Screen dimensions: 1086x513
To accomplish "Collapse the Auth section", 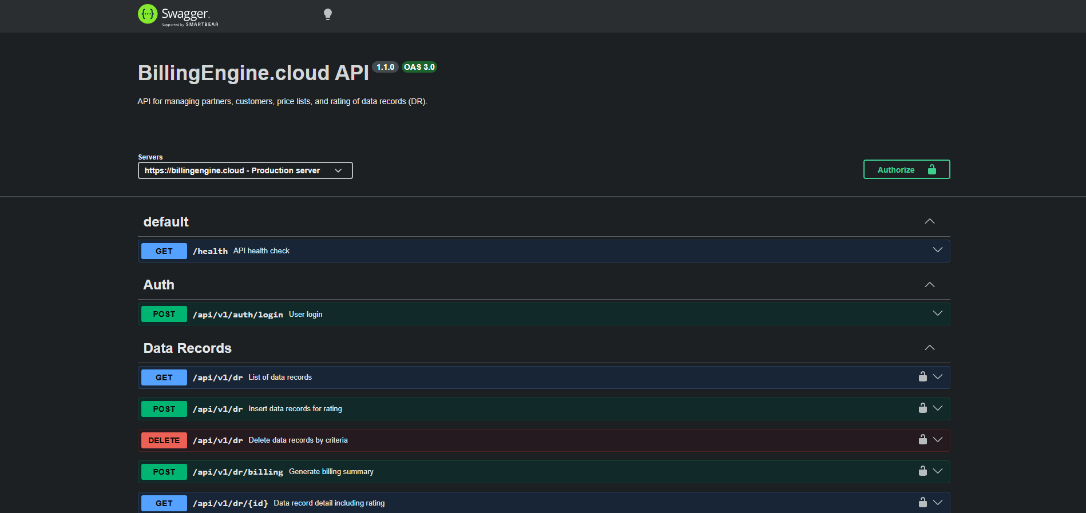I will [x=930, y=285].
